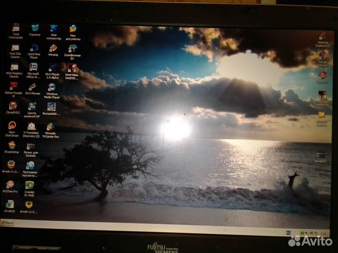This screenshot has width=338, height=253.
Task: Open the Opera 11 shortcut
Action: pos(323,77)
